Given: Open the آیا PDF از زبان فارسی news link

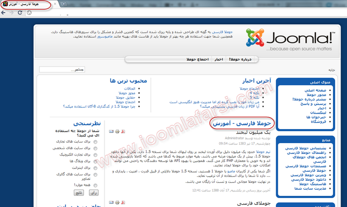Looking at the screenshot, I should pos(230,106).
